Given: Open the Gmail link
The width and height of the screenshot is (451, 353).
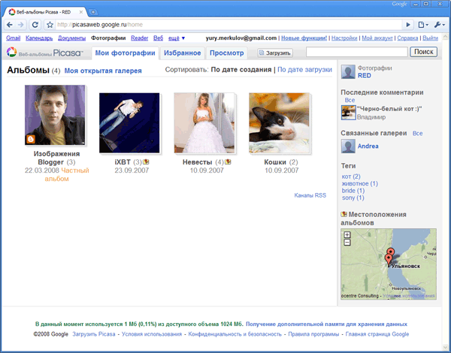Looking at the screenshot, I should 14,38.
